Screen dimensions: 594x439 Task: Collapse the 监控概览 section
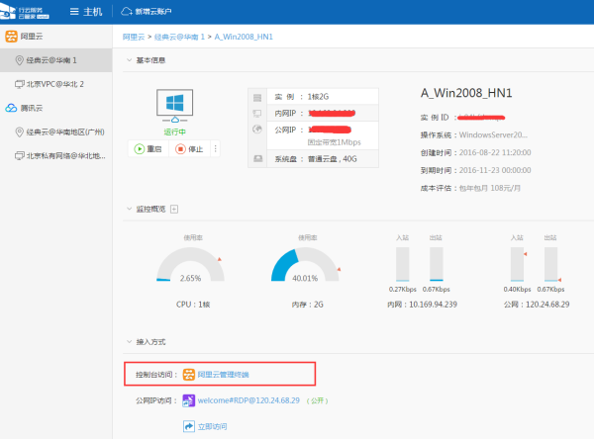point(129,209)
